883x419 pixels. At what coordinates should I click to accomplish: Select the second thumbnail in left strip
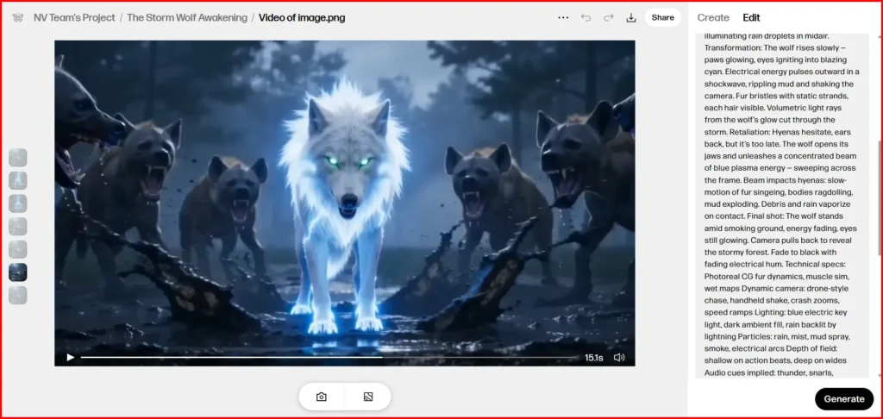point(18,181)
